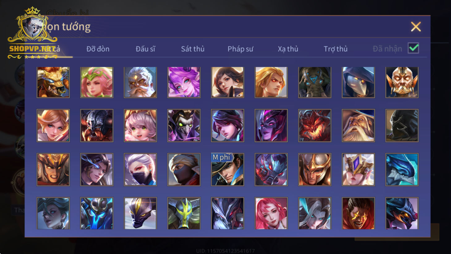The image size is (451, 254).
Task: Switch to the 'Đỡ đòn' tab
Action: [x=98, y=49]
